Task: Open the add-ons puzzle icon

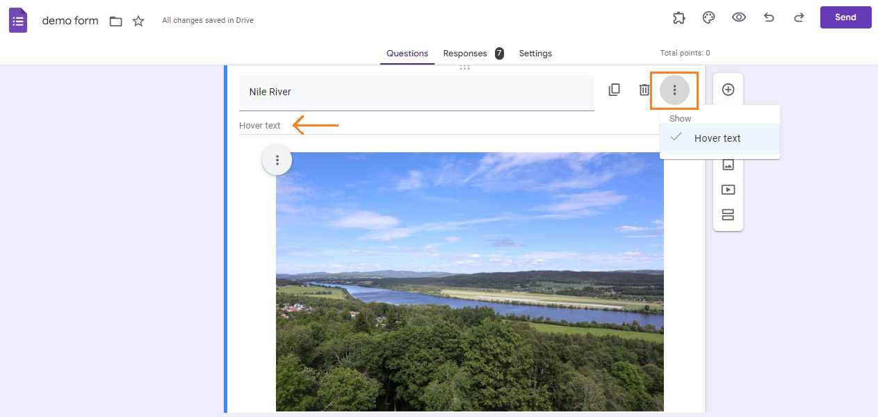Action: click(x=679, y=18)
